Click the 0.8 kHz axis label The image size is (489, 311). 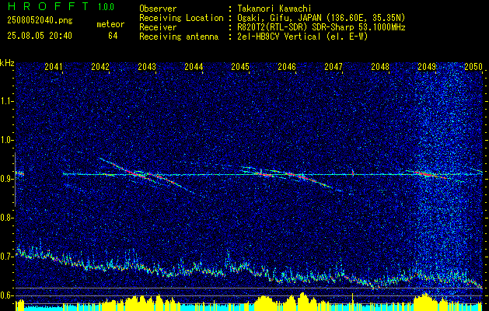[x=6, y=218]
